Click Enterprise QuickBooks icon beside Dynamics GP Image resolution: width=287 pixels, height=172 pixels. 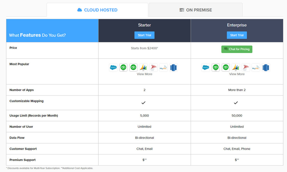pos(226,68)
